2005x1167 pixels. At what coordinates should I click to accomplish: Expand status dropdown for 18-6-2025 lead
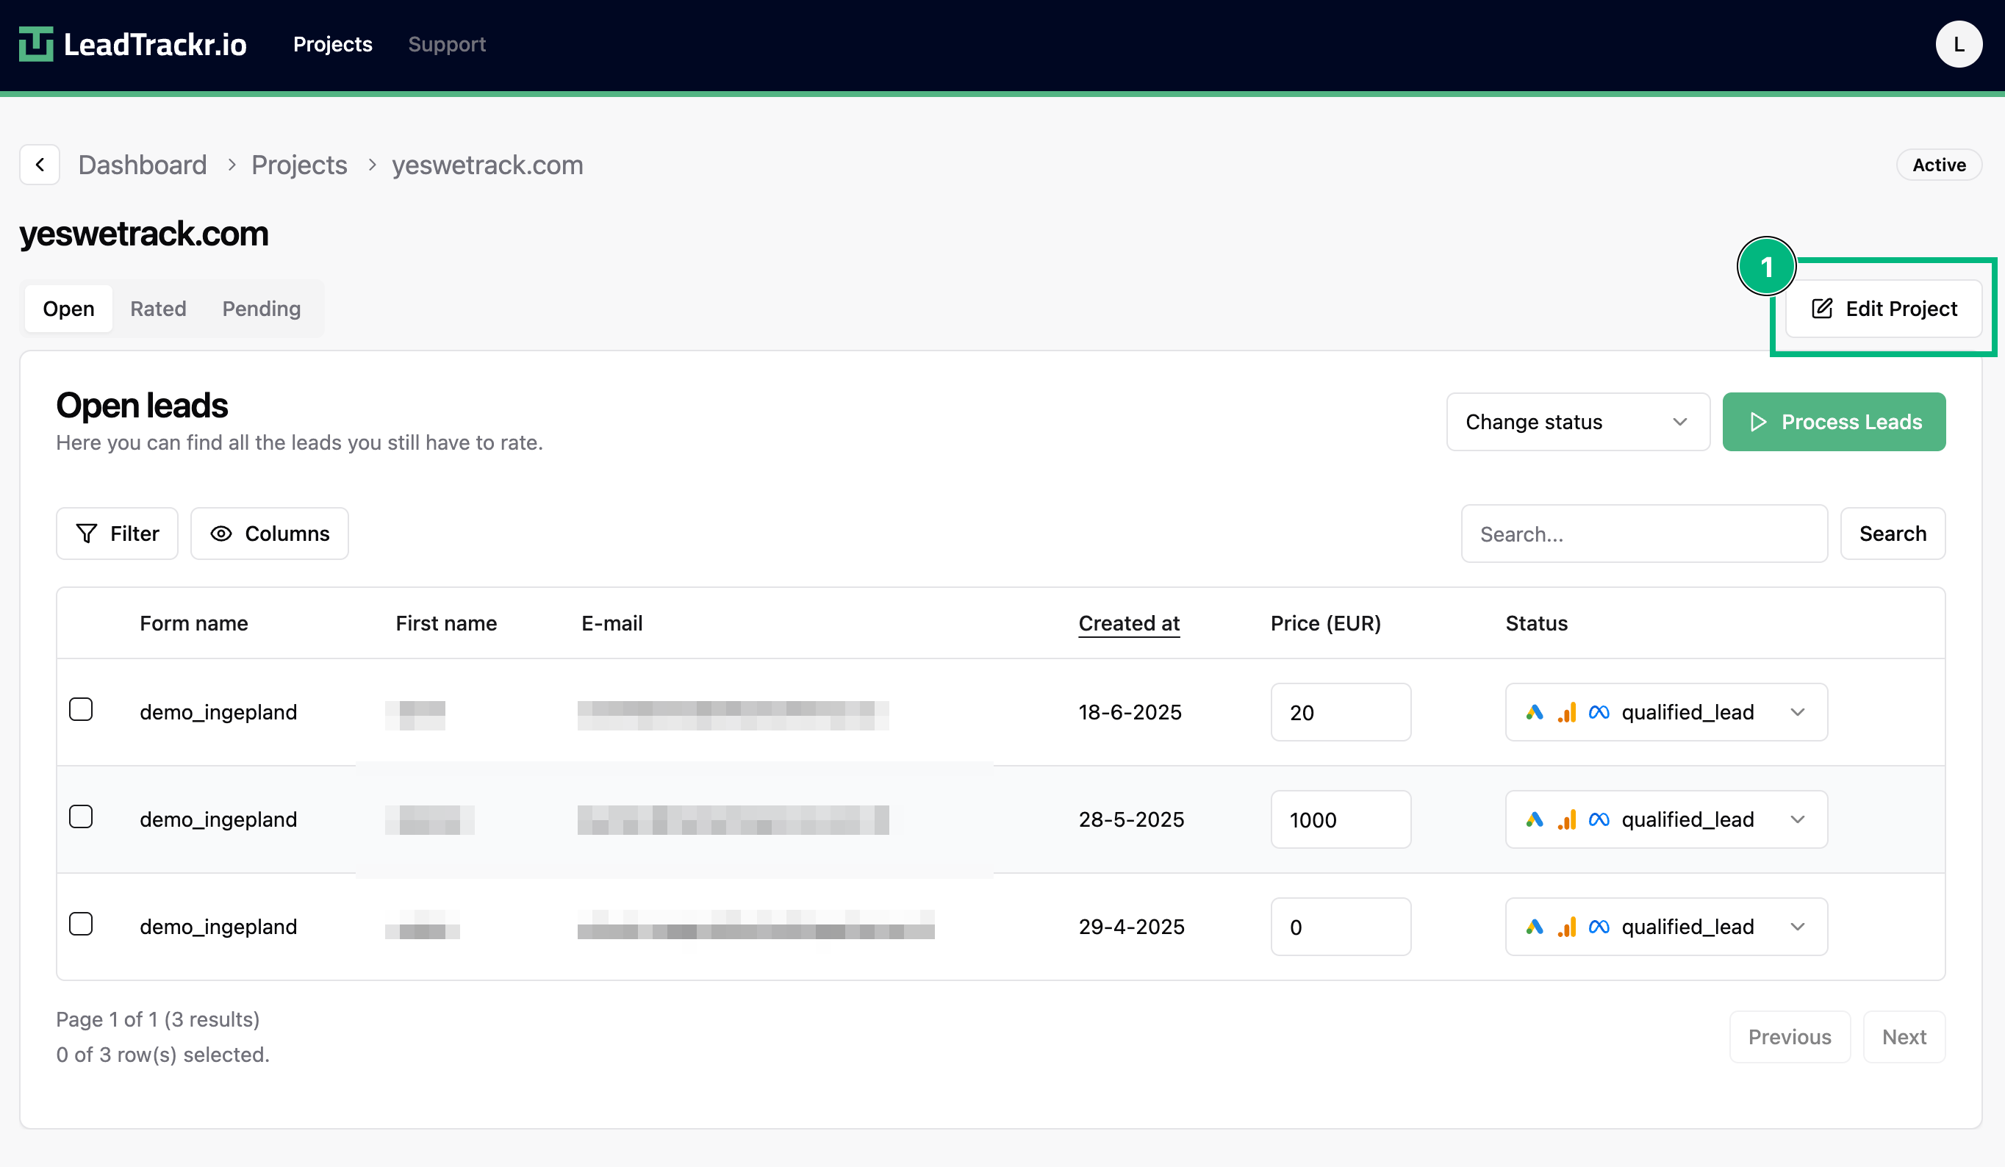[x=1797, y=713]
